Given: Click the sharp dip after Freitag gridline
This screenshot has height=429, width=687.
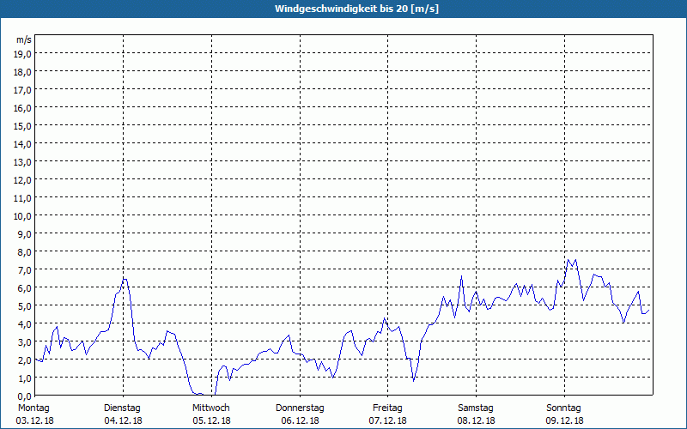Looking at the screenshot, I should click(x=414, y=380).
